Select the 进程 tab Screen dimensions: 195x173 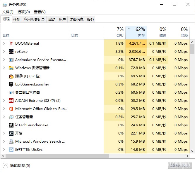coord(6,19)
